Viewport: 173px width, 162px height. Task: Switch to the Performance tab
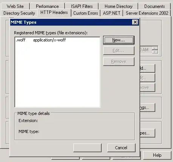click(47, 6)
